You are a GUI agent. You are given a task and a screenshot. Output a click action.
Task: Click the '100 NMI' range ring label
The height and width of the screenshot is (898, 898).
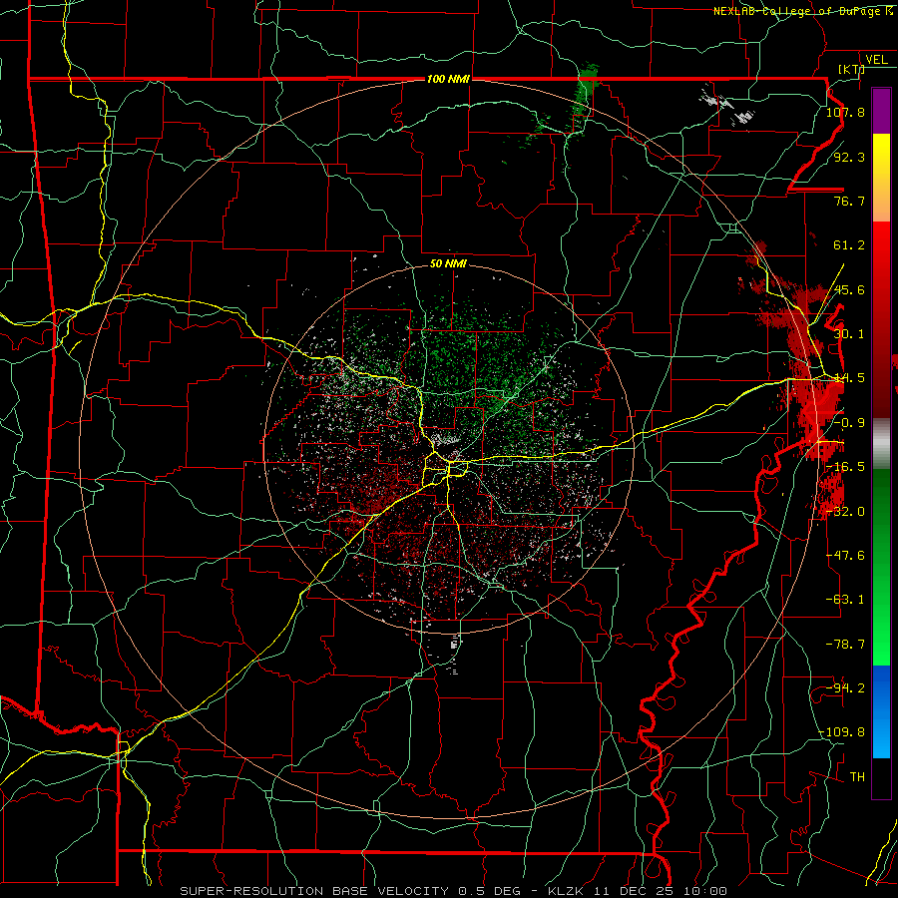point(448,79)
